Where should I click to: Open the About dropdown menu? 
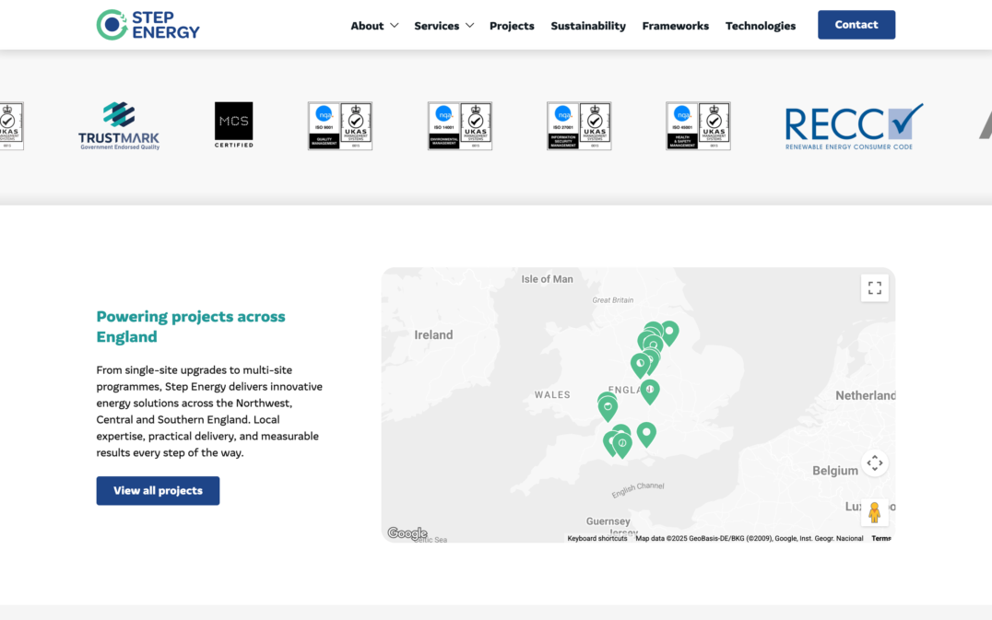pos(373,26)
